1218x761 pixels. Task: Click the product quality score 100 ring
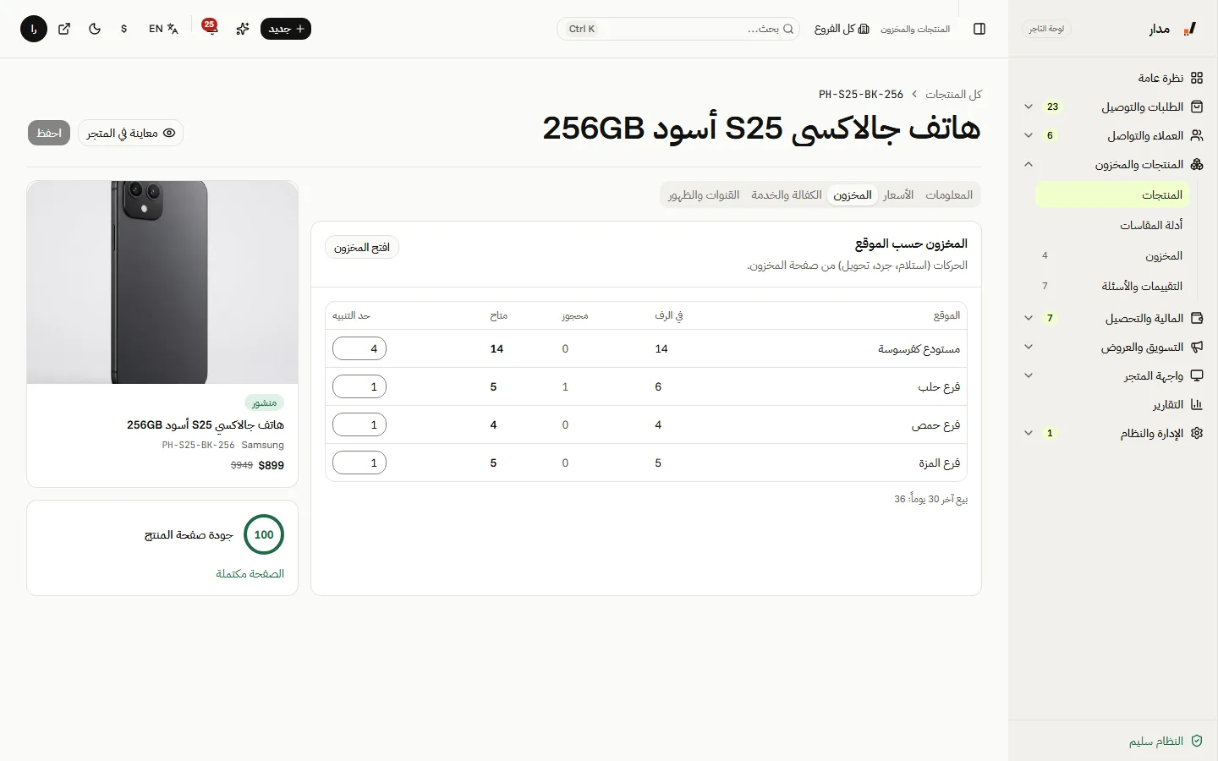pos(264,534)
